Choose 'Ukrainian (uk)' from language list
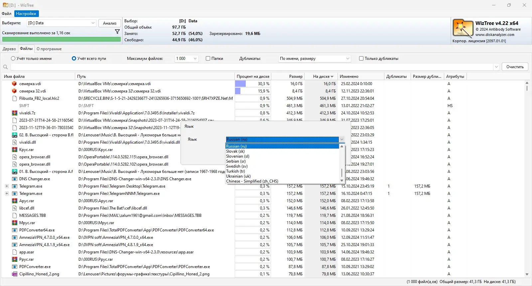This screenshot has height=286, width=532. point(282,176)
